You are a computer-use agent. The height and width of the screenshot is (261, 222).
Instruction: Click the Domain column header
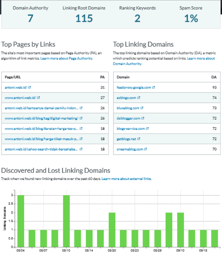pyautogui.click(x=123, y=77)
